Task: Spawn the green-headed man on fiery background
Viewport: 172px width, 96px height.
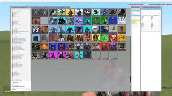Action: pyautogui.click(x=44, y=30)
